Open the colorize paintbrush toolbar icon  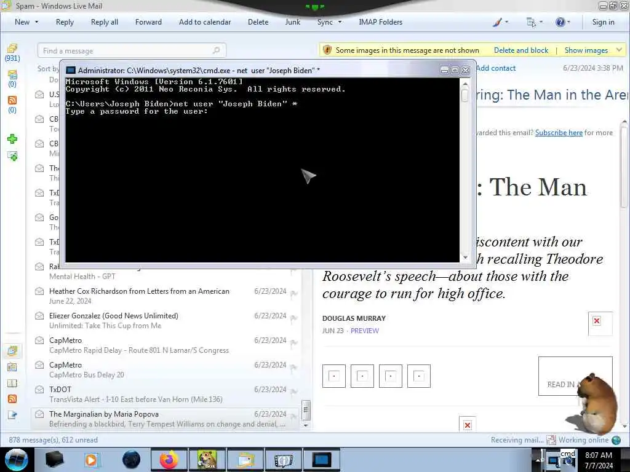[497, 22]
